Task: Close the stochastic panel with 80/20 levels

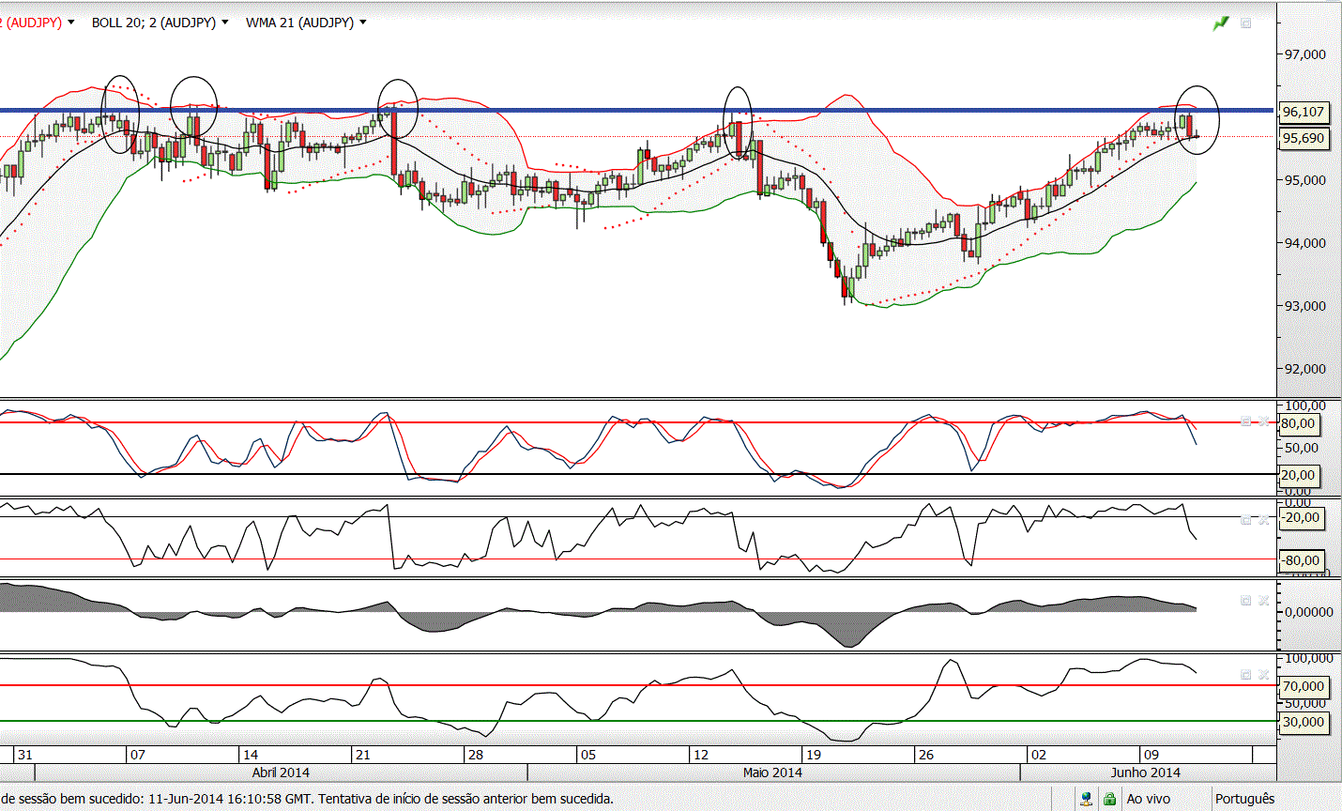Action: coord(1263,421)
